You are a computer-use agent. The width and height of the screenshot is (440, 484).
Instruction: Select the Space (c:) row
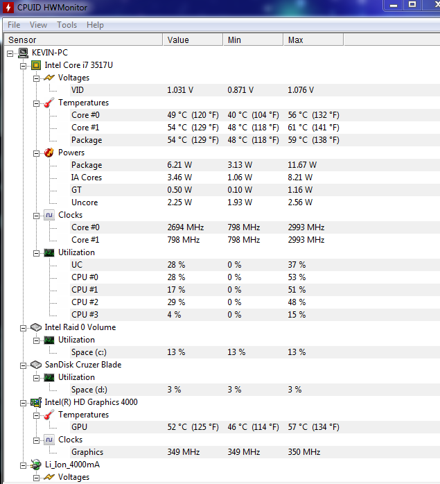pos(255,352)
